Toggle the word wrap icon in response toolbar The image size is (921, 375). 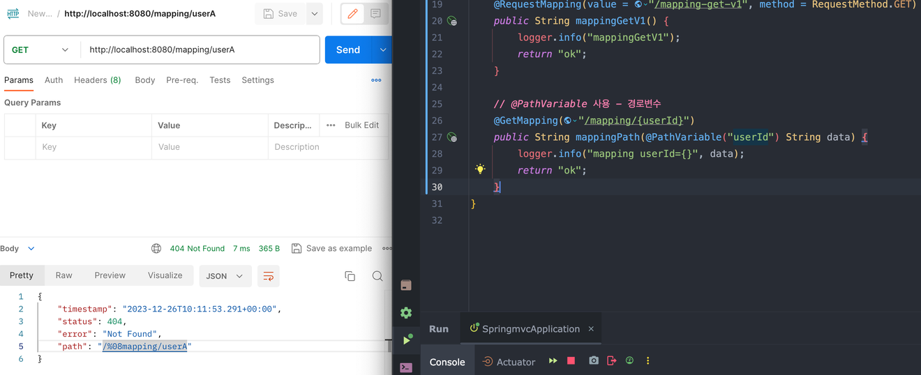268,276
